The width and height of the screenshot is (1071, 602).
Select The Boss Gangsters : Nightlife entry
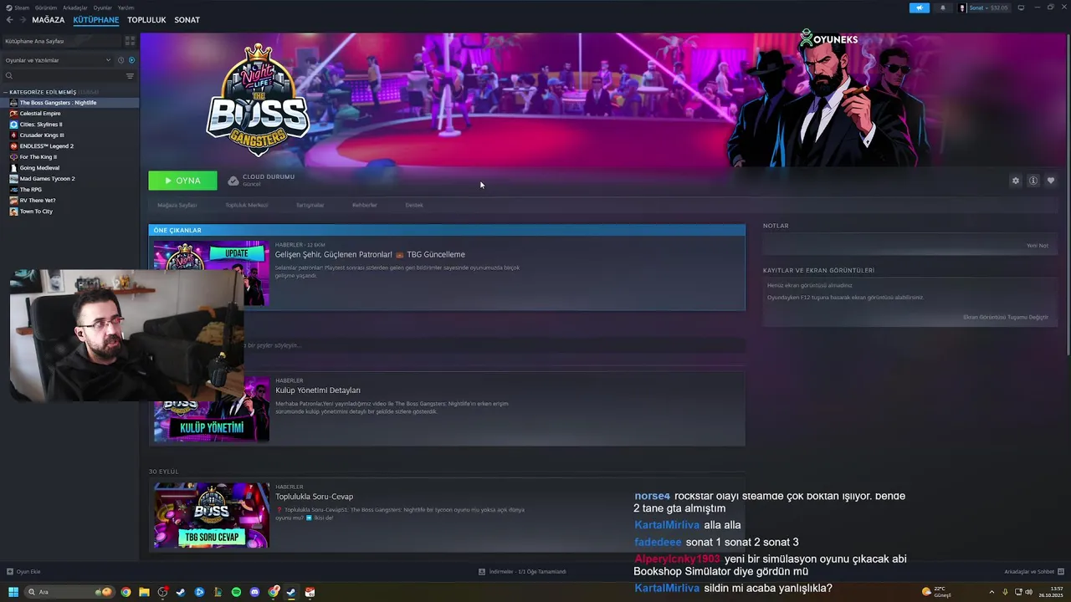(69, 103)
